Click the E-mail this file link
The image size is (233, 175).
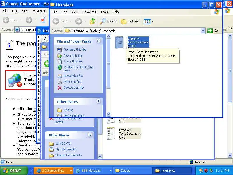coord(73,76)
